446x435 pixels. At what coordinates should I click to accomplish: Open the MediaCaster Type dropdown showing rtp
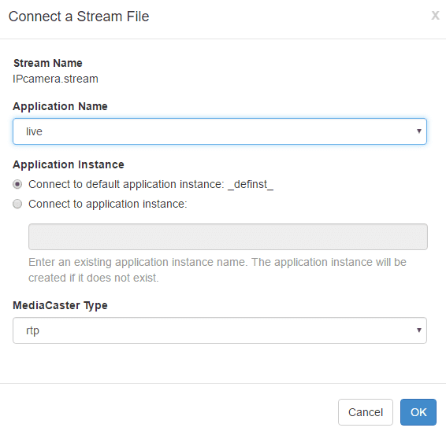pyautogui.click(x=220, y=330)
